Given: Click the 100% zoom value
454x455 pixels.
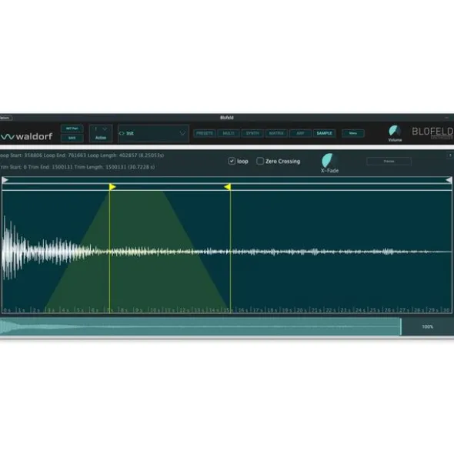Looking at the screenshot, I should pyautogui.click(x=427, y=326).
